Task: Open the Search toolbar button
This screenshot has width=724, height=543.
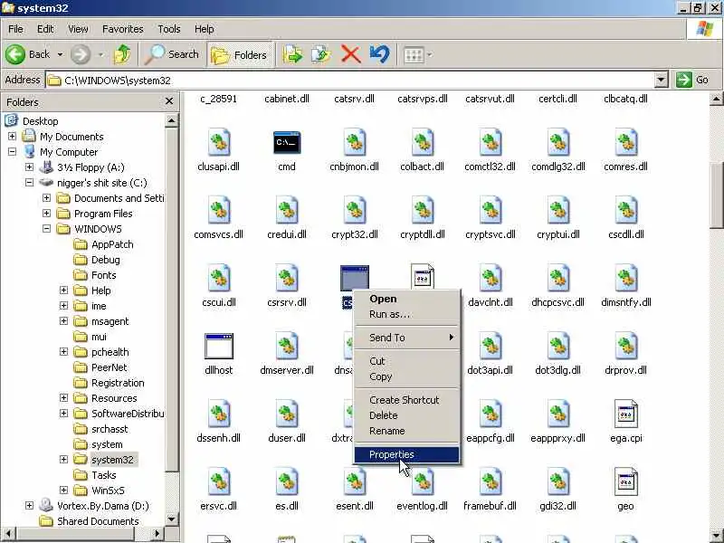Action: pos(171,54)
